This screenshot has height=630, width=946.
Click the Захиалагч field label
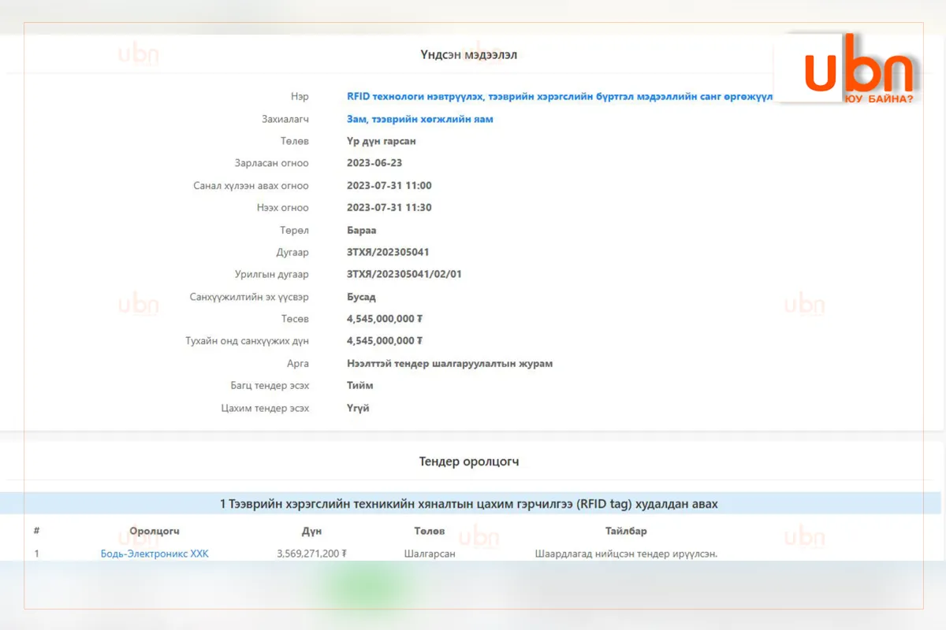285,119
